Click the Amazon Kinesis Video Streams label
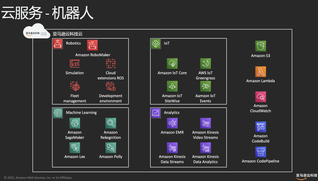The image size is (318, 181). [206, 135]
